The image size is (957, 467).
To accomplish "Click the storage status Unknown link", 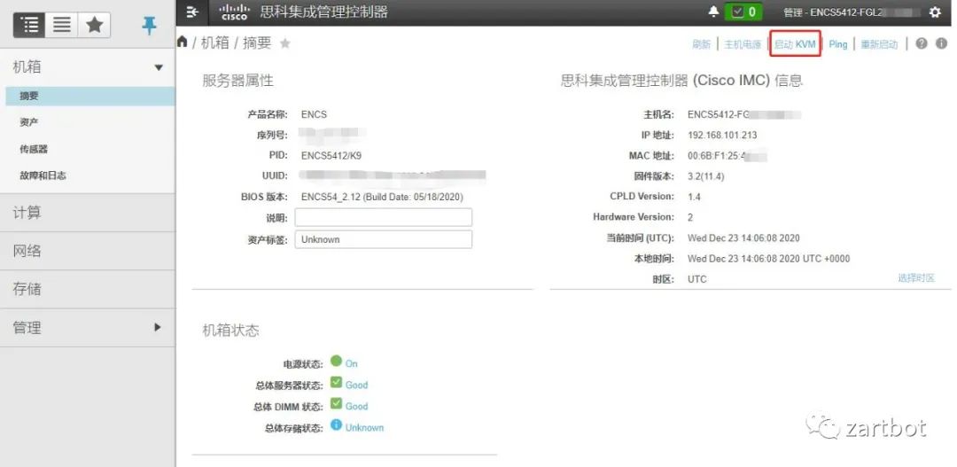I will point(364,428).
